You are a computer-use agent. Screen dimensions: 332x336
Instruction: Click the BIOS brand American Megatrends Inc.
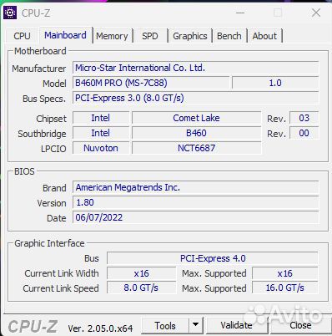pyautogui.click(x=195, y=187)
